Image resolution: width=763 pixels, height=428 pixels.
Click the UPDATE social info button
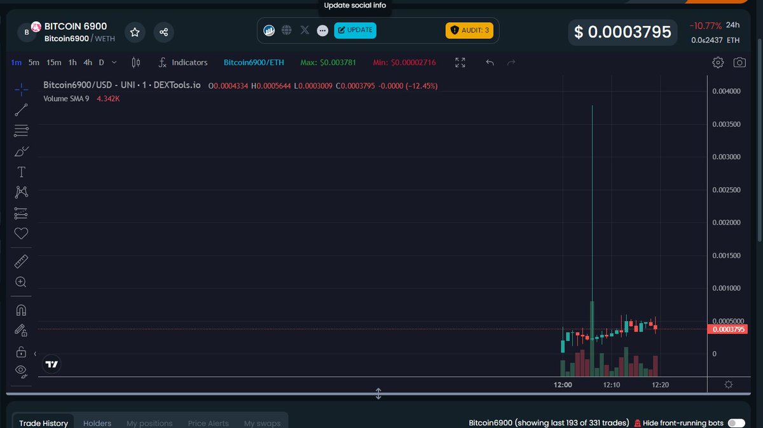355,30
